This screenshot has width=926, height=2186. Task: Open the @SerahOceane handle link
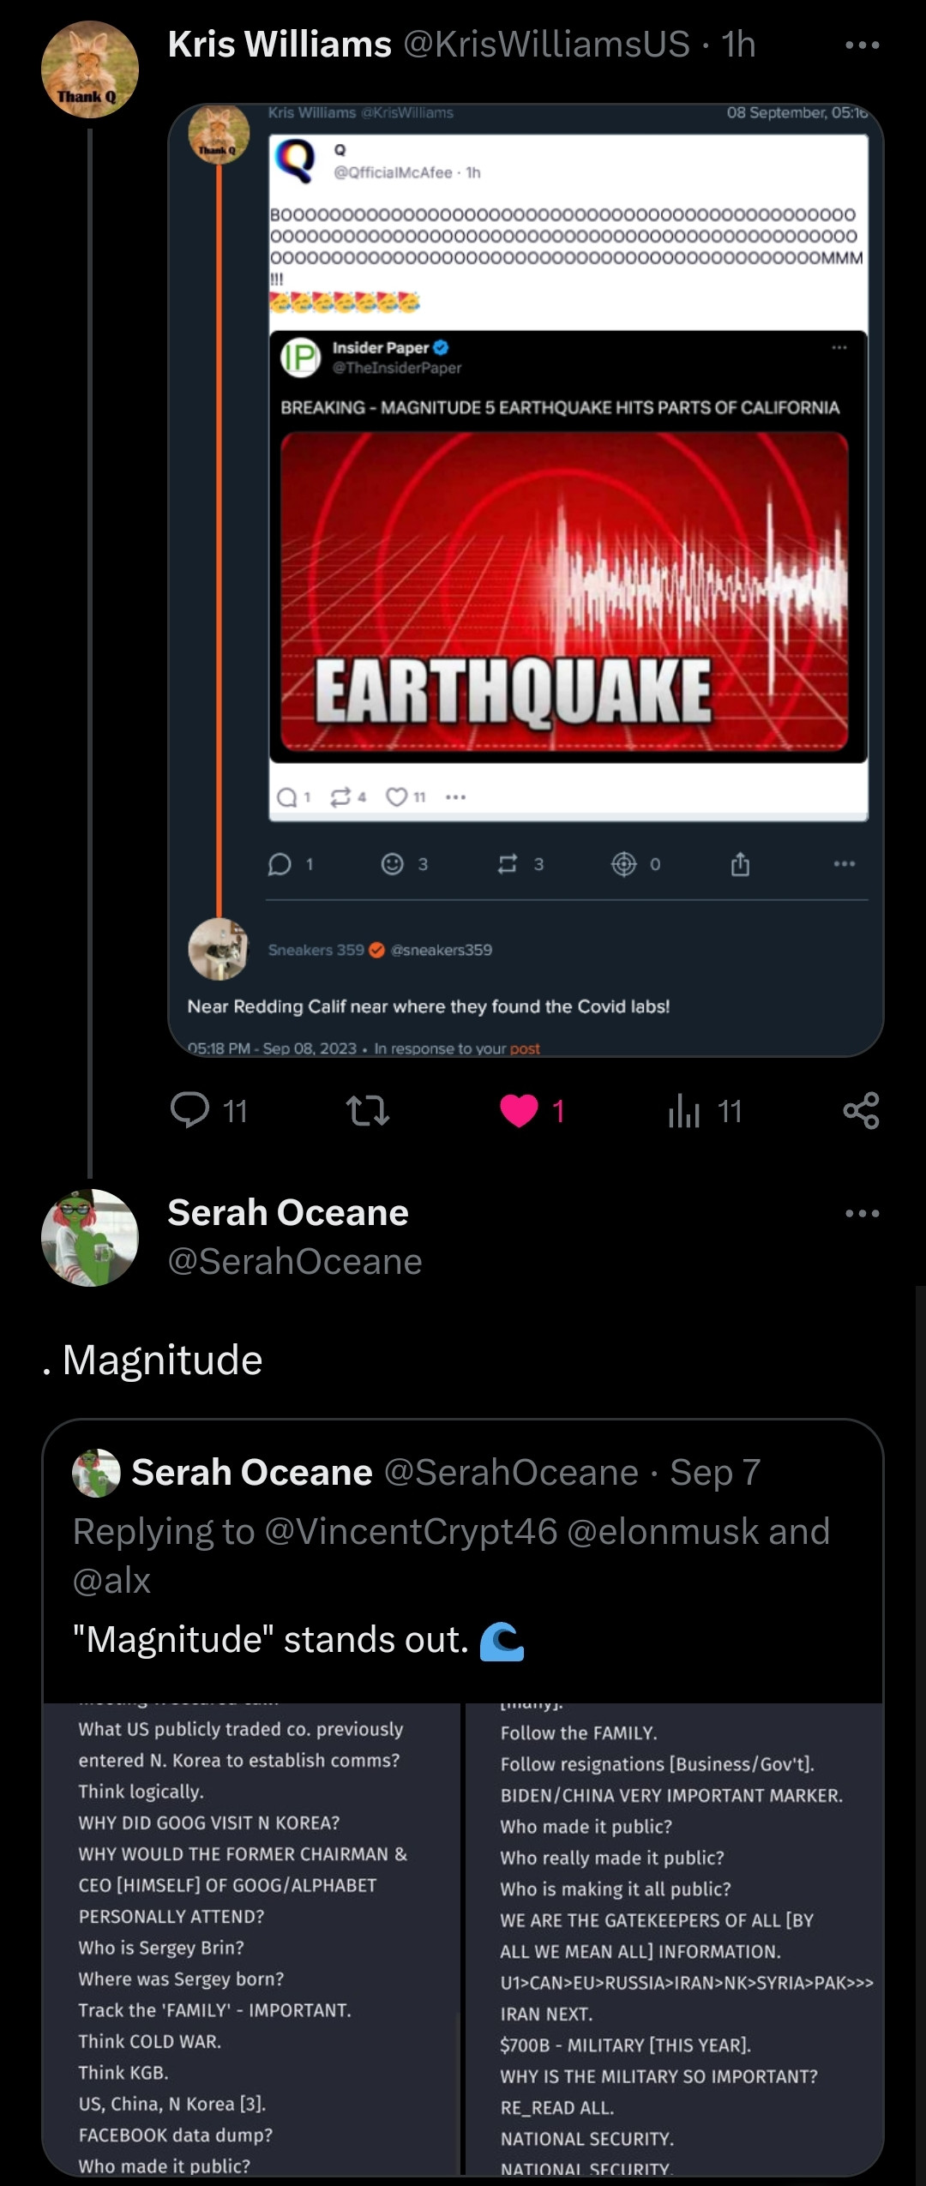[295, 1261]
